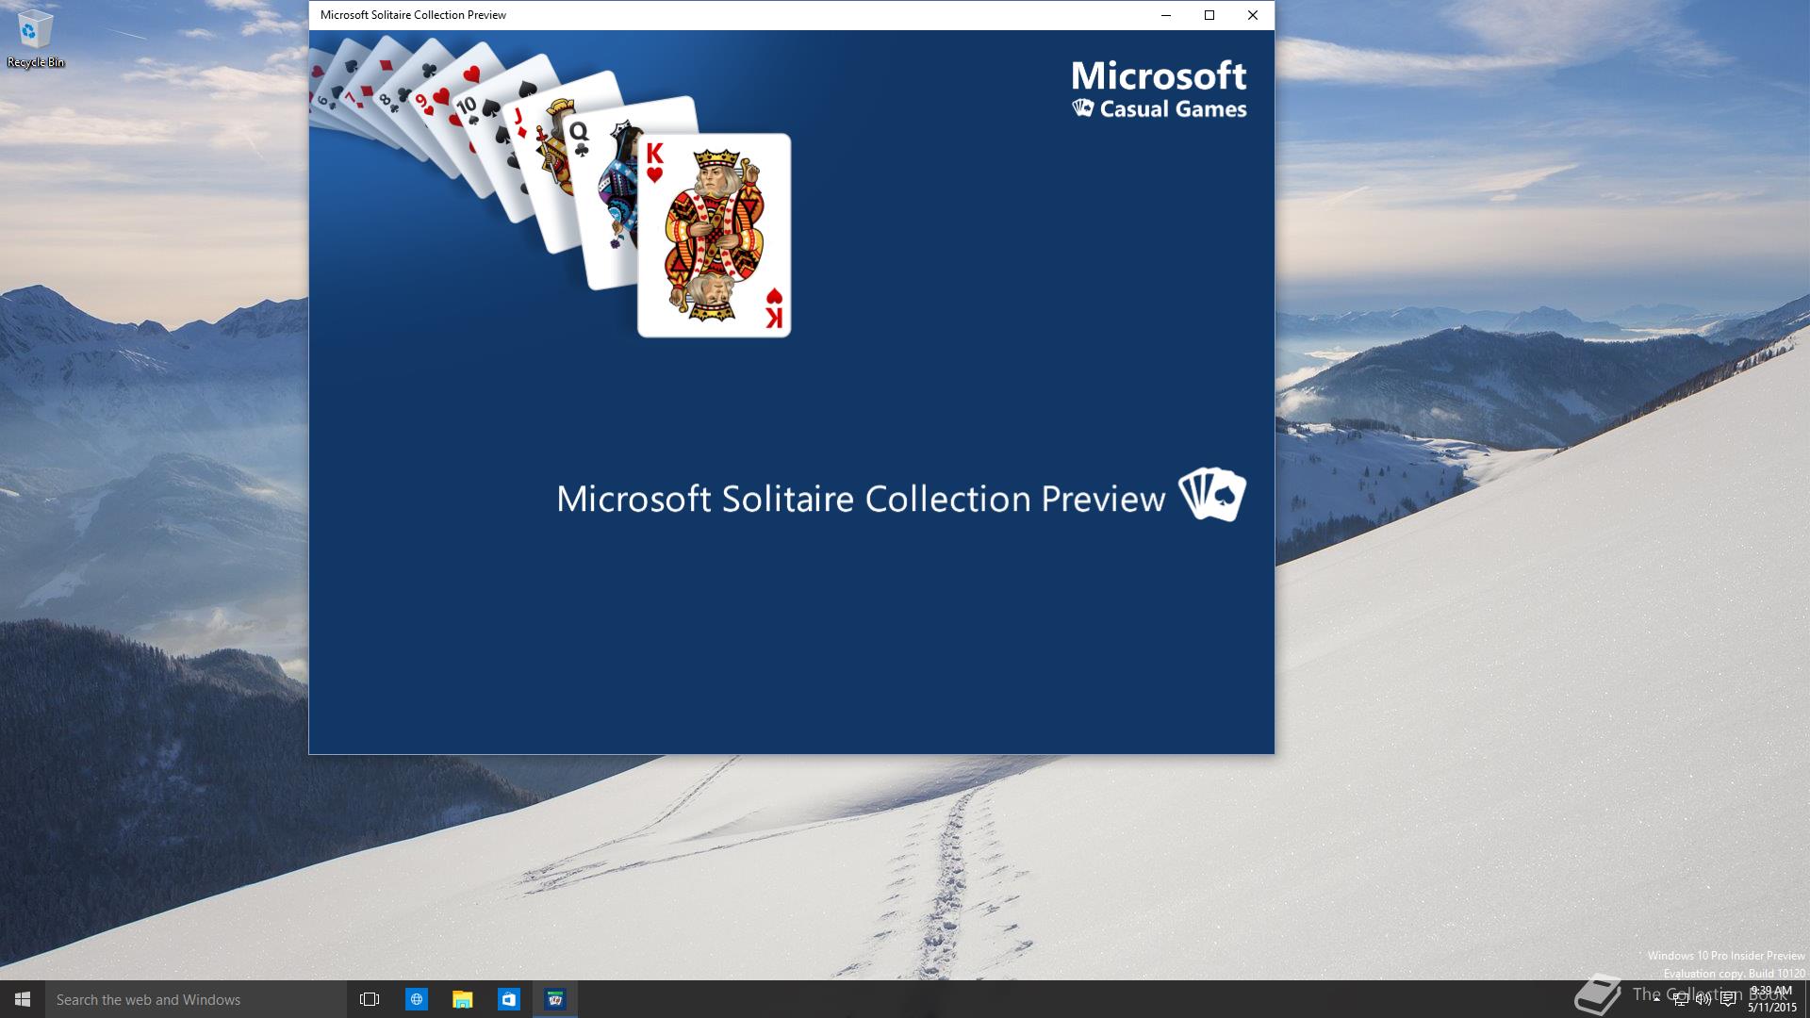Open the Action Center notifications icon
The image size is (1810, 1018).
1728,999
